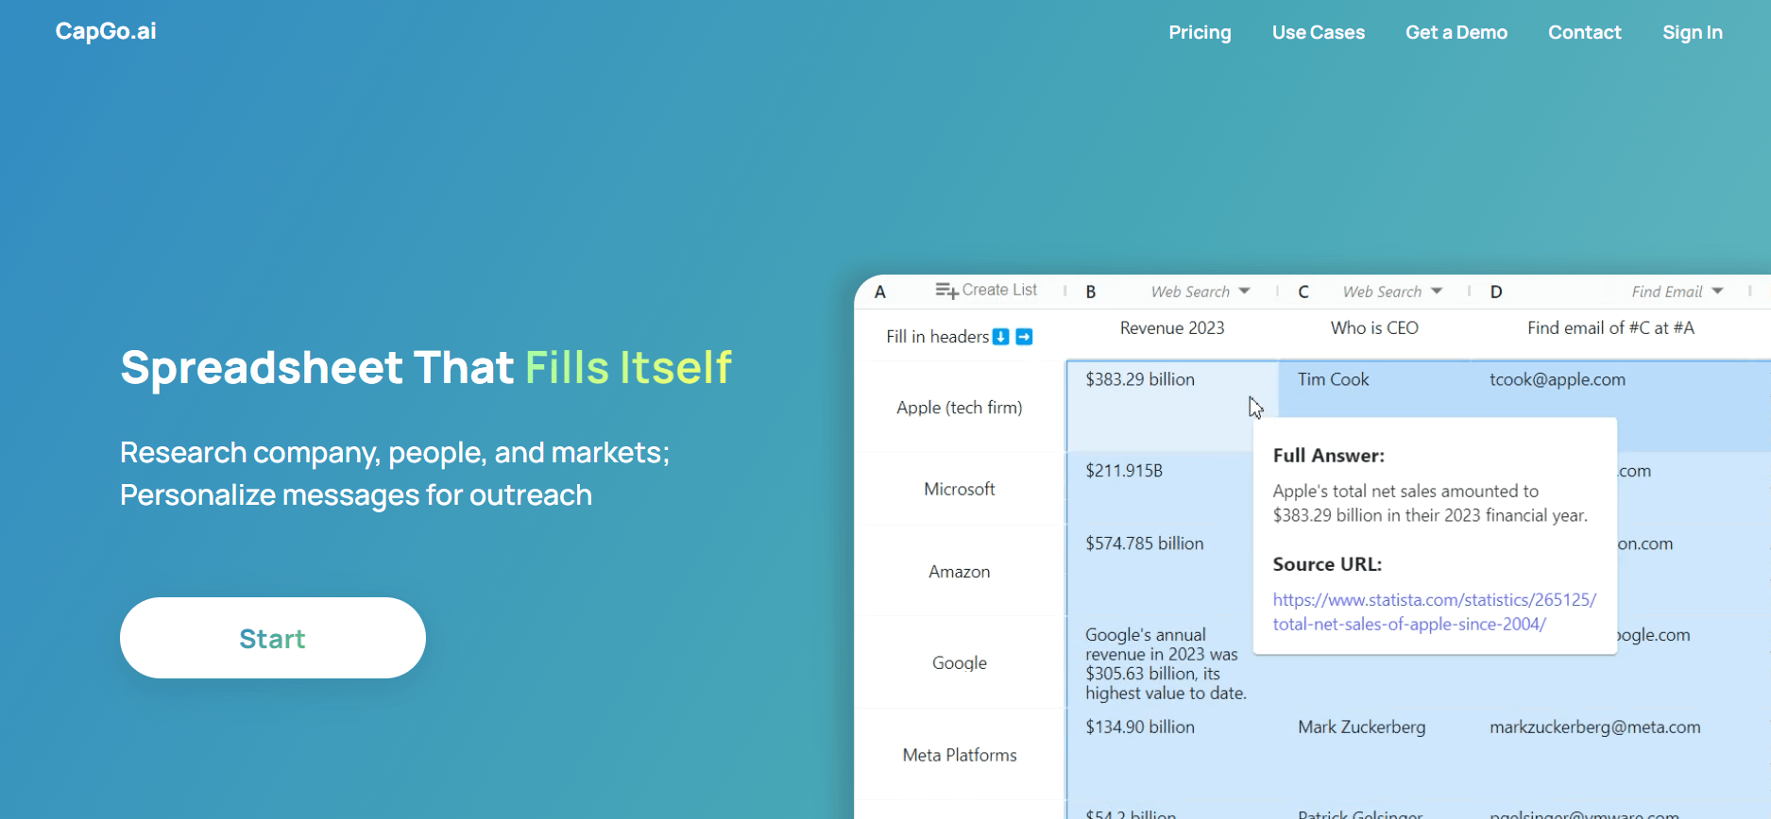Click the column B letter header
Screen dimensions: 1771x819
[1091, 292]
